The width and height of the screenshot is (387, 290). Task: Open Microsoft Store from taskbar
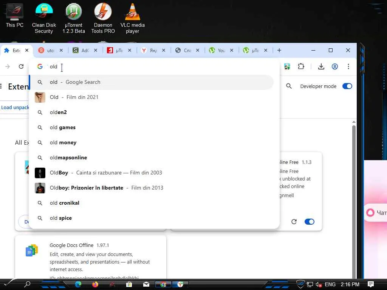click(129, 284)
